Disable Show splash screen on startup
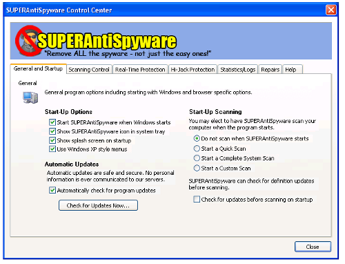Image resolution: width=345 pixels, height=264 pixels. click(52, 140)
